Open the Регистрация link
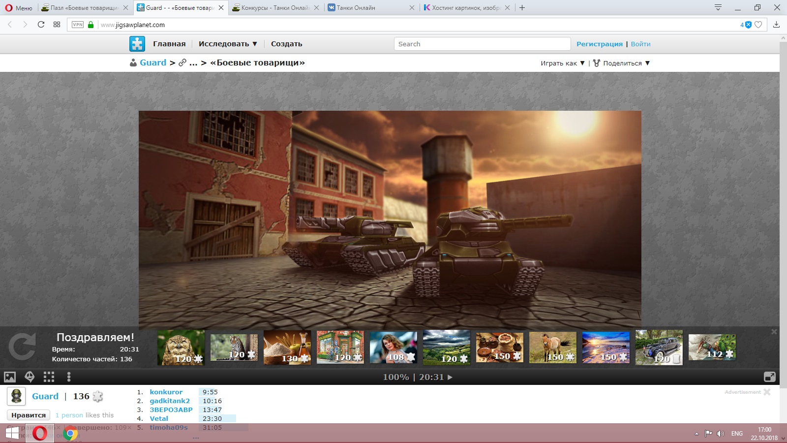Image resolution: width=787 pixels, height=443 pixels. (x=600, y=44)
